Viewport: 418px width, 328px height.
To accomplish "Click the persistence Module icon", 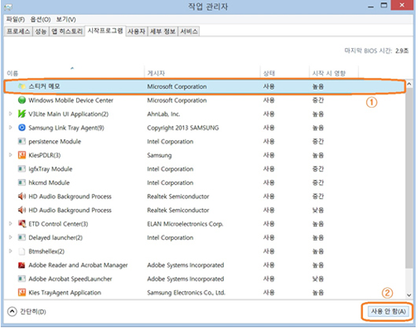I will pyautogui.click(x=21, y=141).
